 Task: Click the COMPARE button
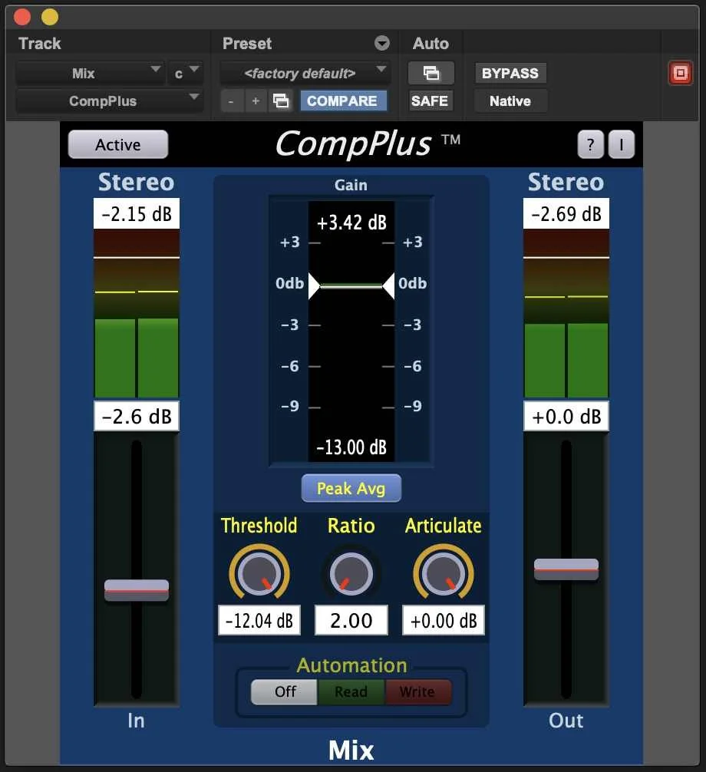(x=343, y=101)
